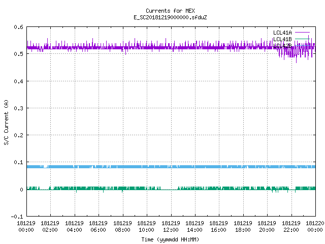Select the file name E_SC20181219000000.sfduZ

(170, 17)
